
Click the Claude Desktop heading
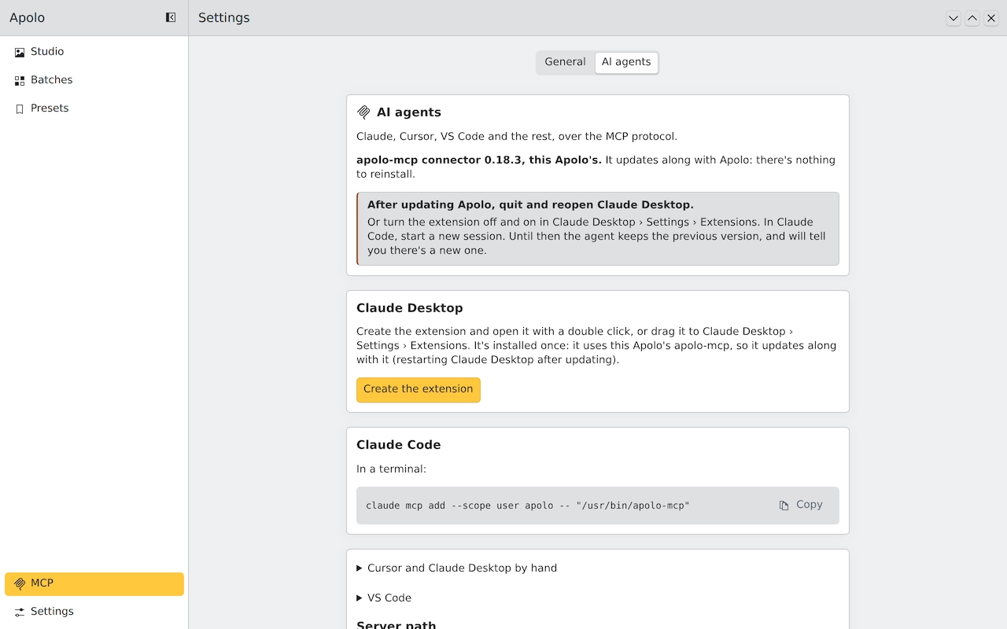pyautogui.click(x=410, y=308)
